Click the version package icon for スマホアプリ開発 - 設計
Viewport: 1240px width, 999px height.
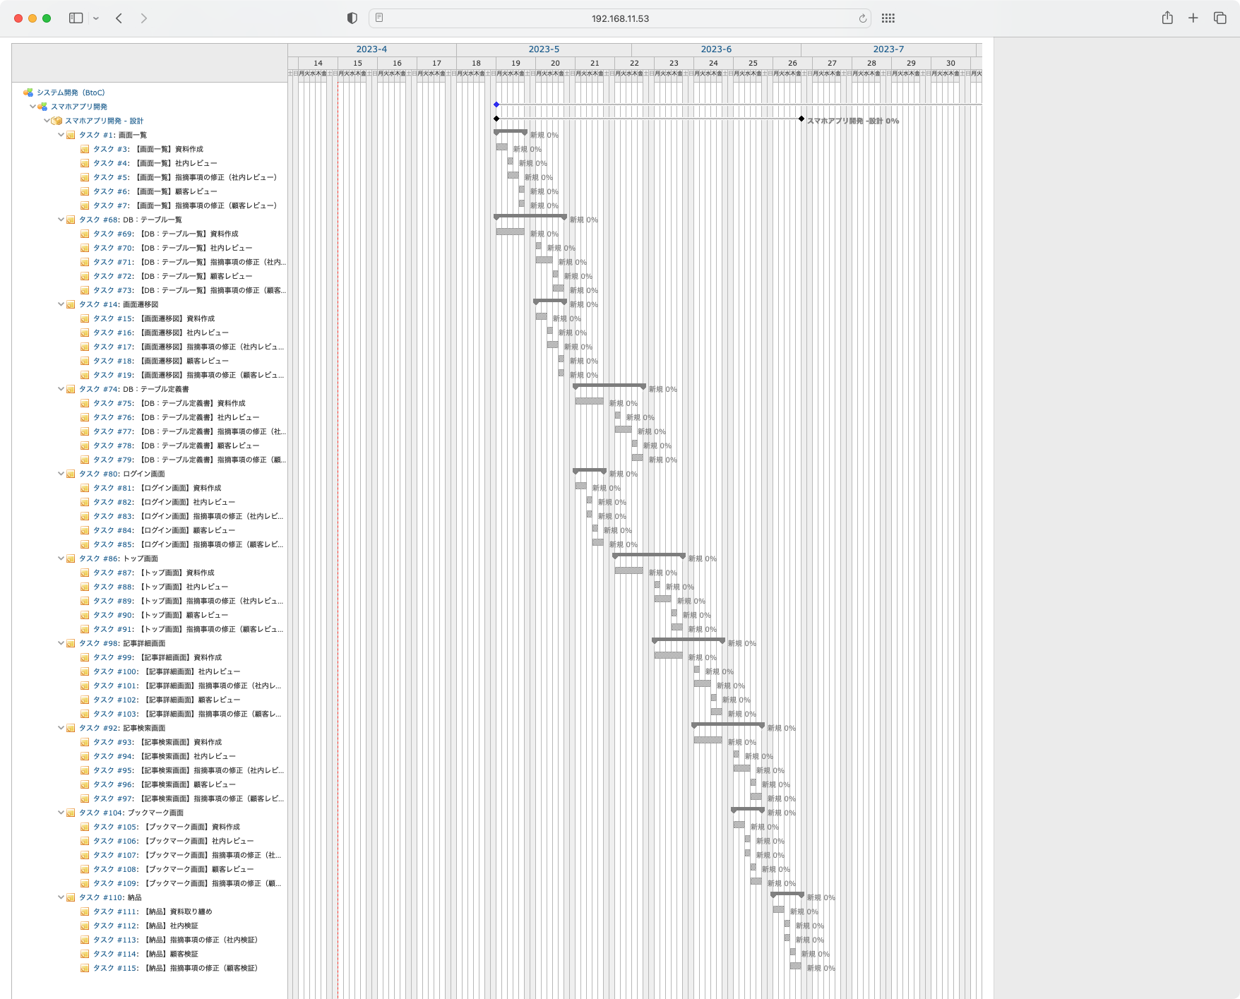[x=56, y=120]
